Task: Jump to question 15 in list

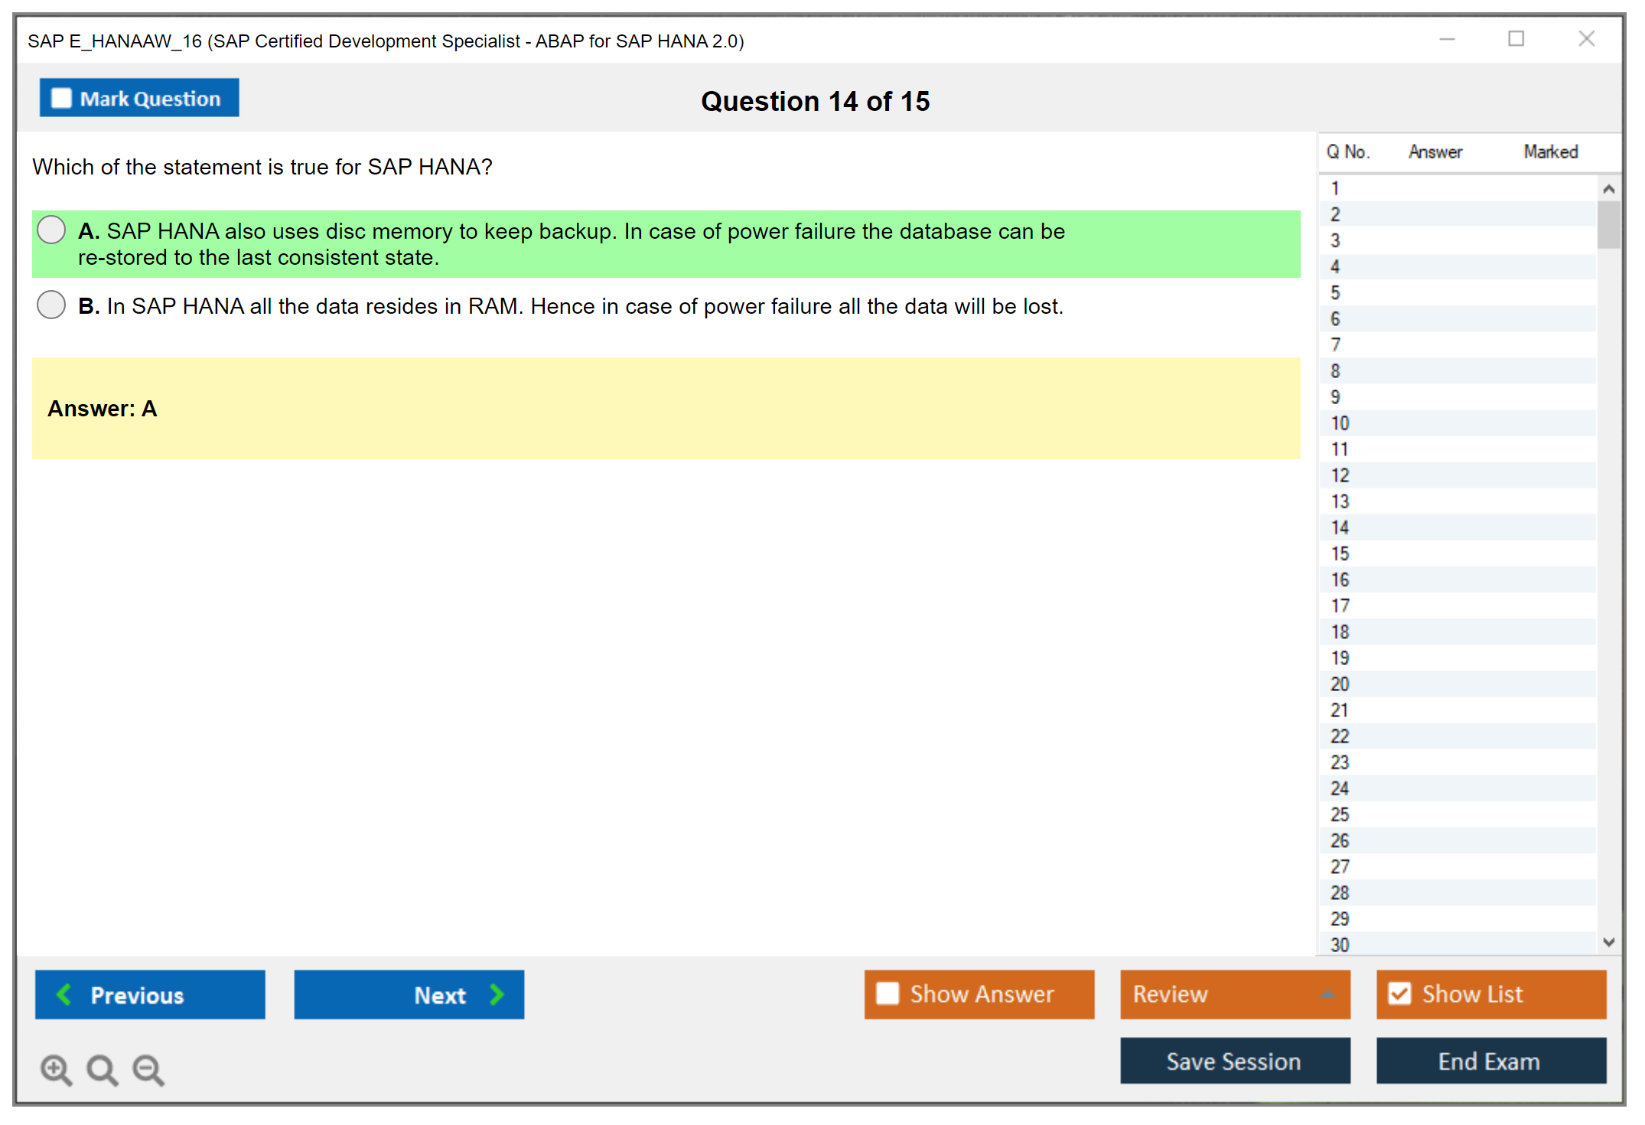Action: pos(1340,553)
